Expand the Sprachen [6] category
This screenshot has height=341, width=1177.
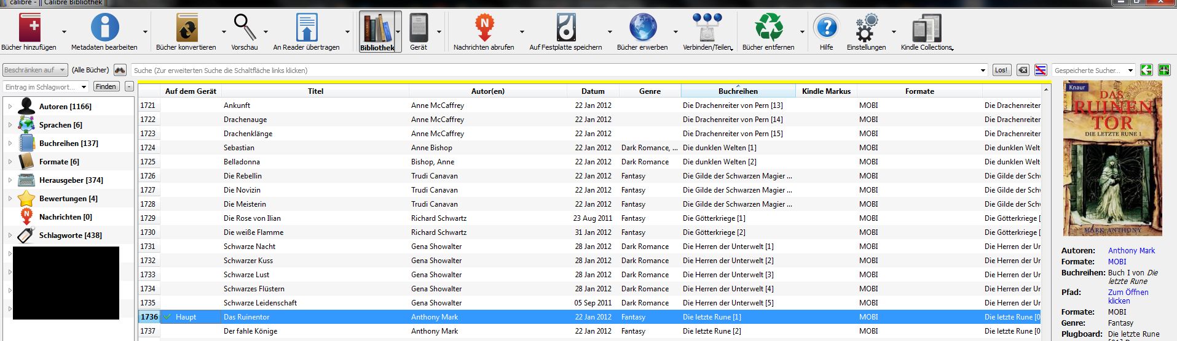[10, 125]
